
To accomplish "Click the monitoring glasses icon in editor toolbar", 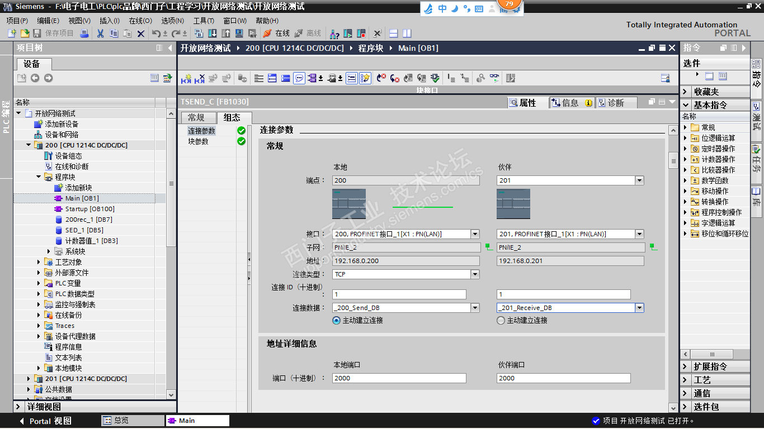I will coord(494,78).
